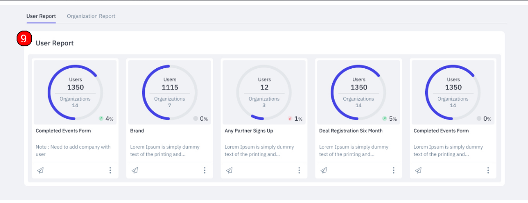Click send icon on Deal Registration Six Month card
The height and width of the screenshot is (203, 528).
(x=324, y=170)
